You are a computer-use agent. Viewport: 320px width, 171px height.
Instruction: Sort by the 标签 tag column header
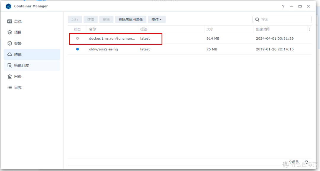pyautogui.click(x=171, y=29)
